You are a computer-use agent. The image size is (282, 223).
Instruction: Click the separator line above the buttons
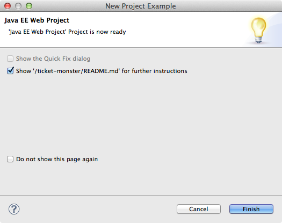pos(141,195)
